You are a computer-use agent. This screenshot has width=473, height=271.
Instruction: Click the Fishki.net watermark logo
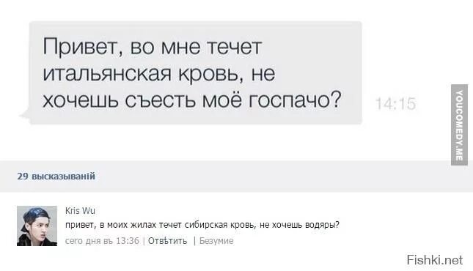[434, 260]
